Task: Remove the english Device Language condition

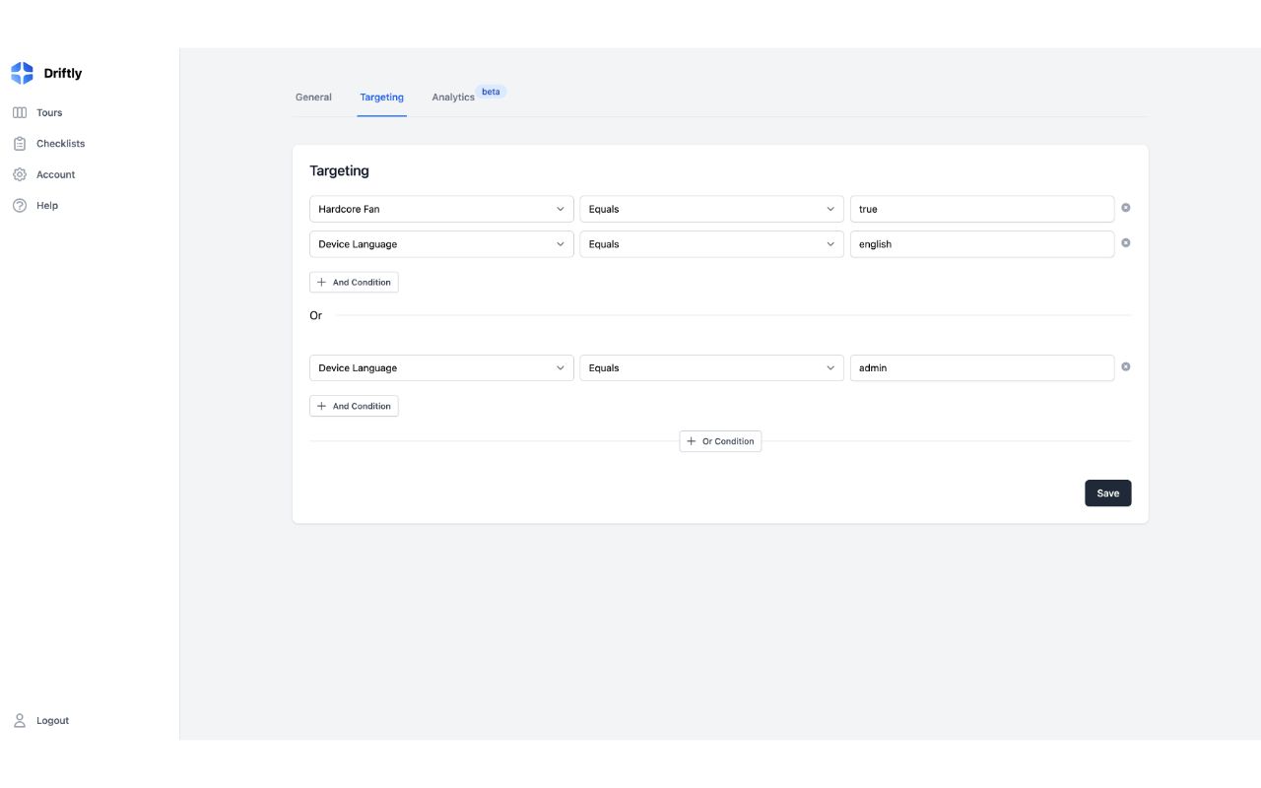Action: (x=1126, y=243)
